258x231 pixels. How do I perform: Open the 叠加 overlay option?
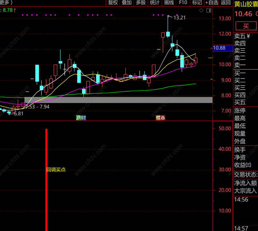pyautogui.click(x=127, y=3)
